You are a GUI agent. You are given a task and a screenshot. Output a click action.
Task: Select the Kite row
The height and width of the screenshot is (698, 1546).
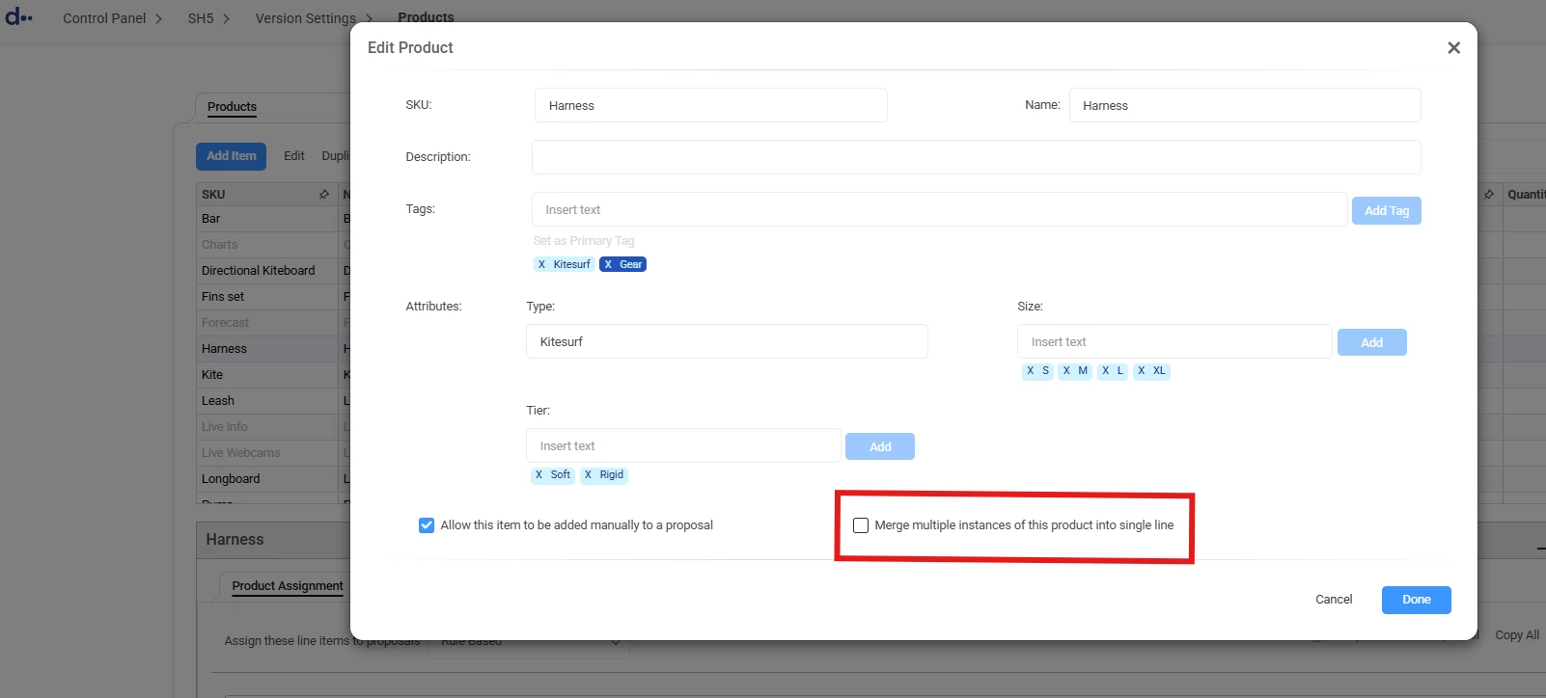coord(267,375)
